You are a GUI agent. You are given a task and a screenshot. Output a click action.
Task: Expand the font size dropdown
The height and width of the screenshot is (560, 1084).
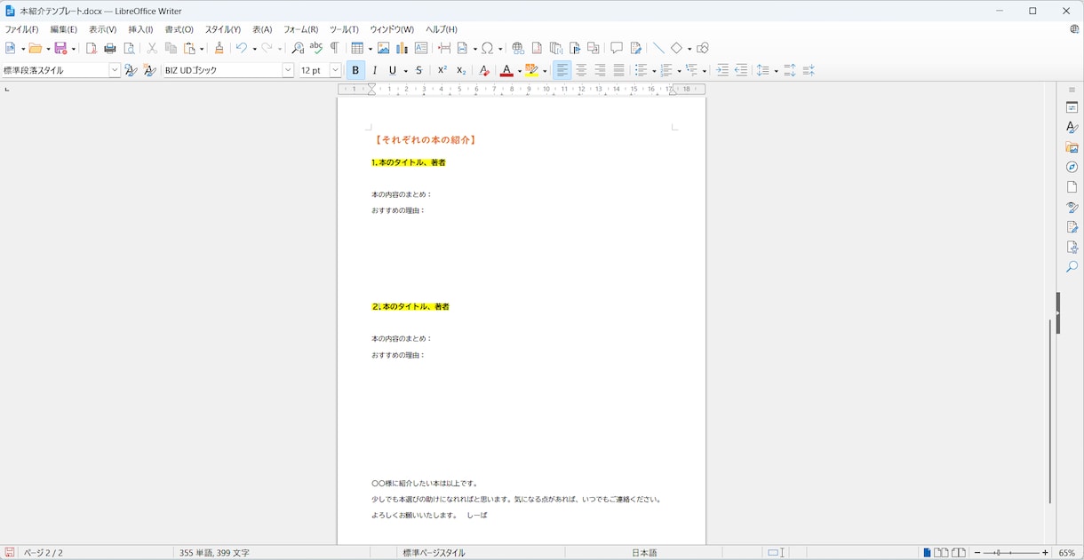[x=335, y=70]
